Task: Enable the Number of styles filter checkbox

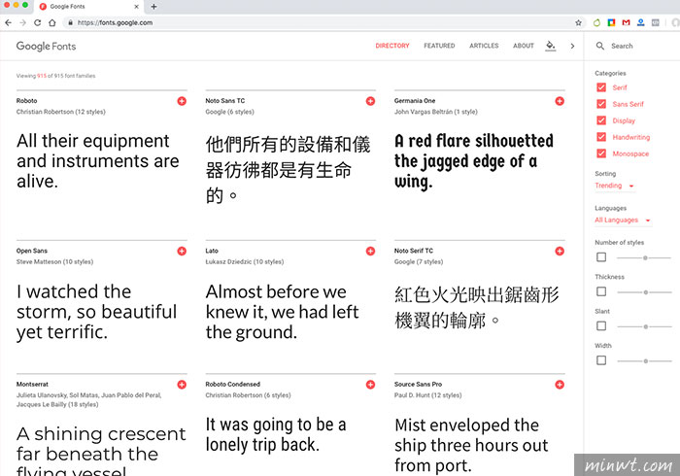Action: pos(601,257)
